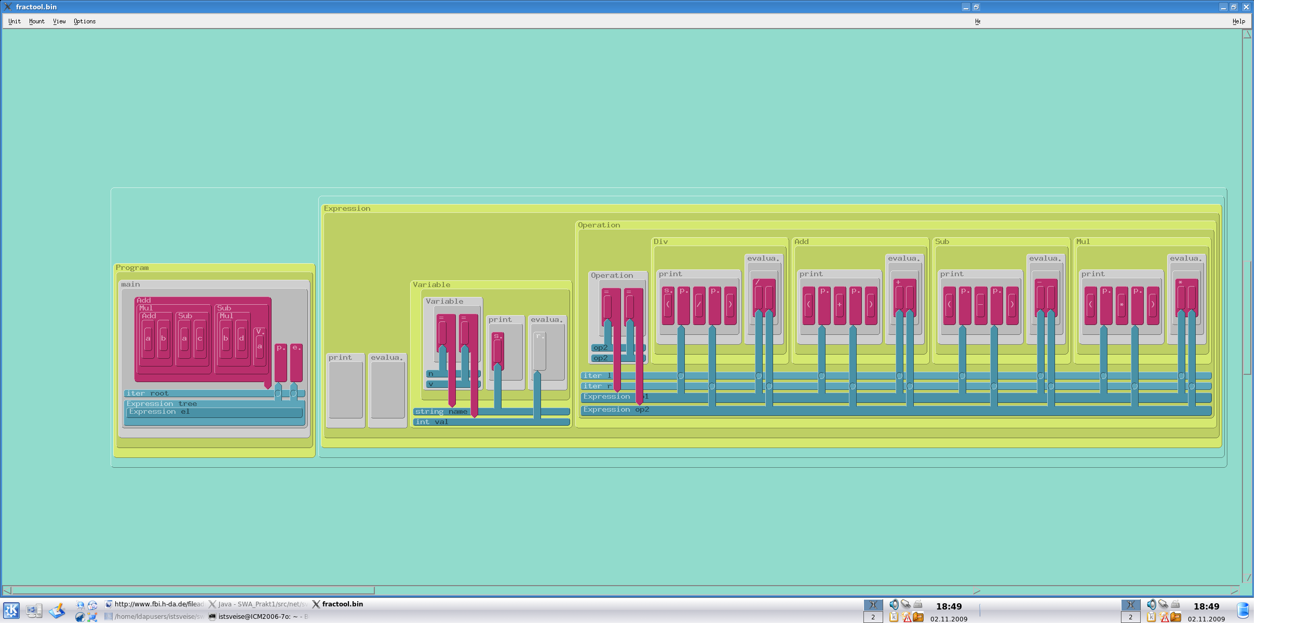The image size is (1298, 623).
Task: Open the Help menu at far right
Action: point(1238,21)
